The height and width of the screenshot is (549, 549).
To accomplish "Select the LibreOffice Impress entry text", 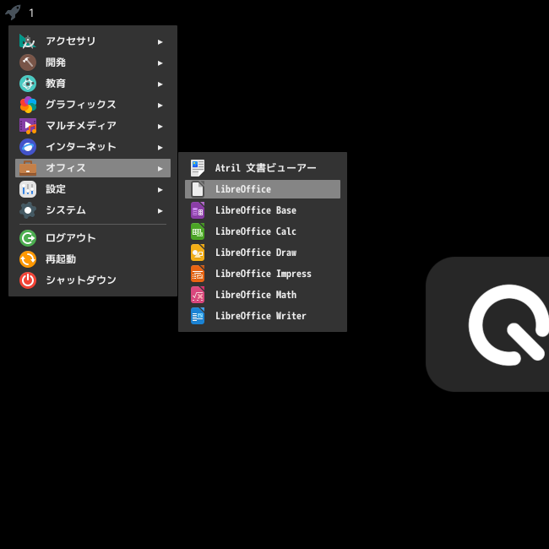I will (x=264, y=274).
